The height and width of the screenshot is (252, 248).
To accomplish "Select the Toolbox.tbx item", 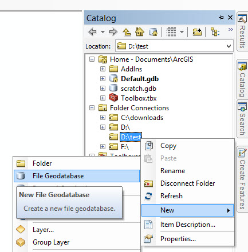I will click(x=139, y=98).
